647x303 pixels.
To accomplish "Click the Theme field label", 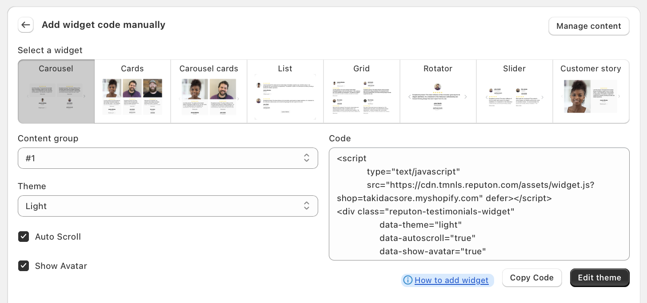I will (x=32, y=186).
